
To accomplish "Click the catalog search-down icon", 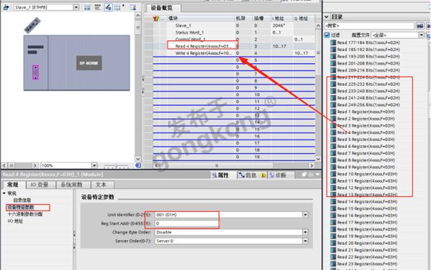I will [420, 26].
